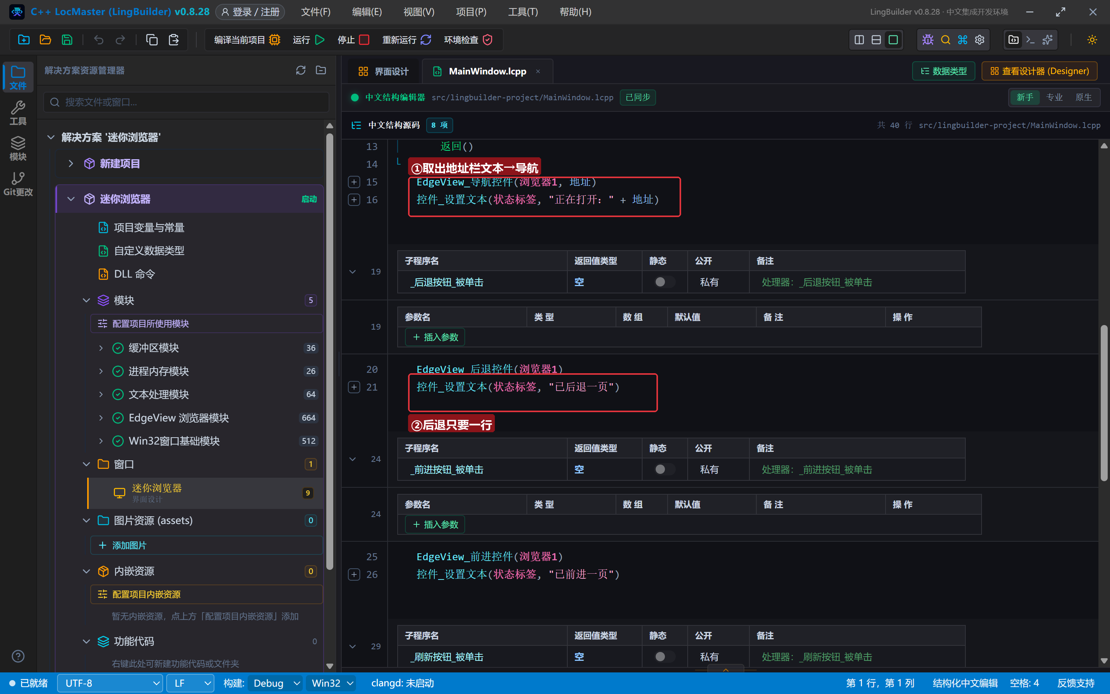Open the Debug build configuration dropdown
1110x694 pixels.
coord(275,683)
